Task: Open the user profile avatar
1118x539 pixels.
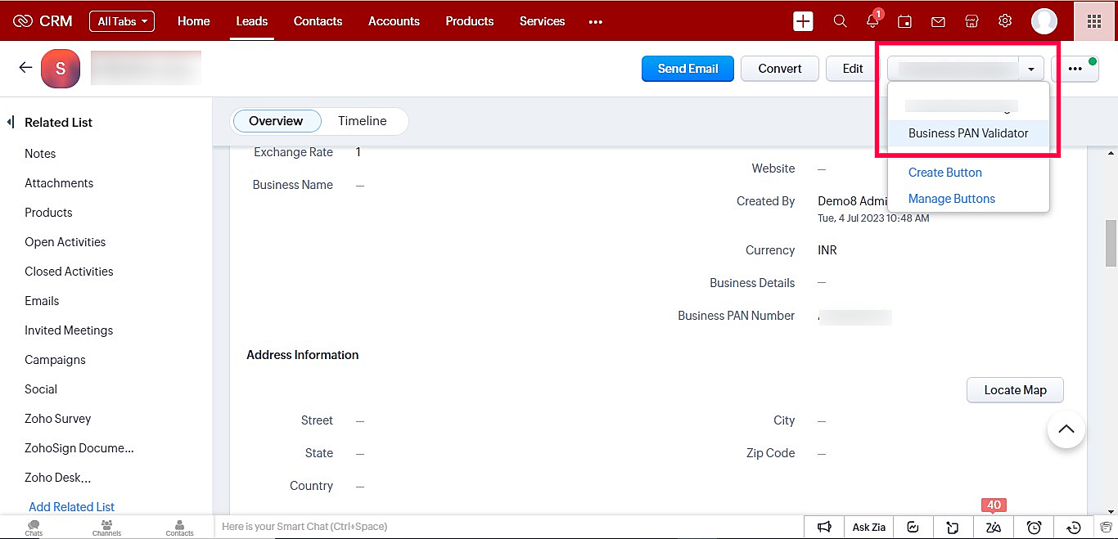Action: [x=1044, y=21]
